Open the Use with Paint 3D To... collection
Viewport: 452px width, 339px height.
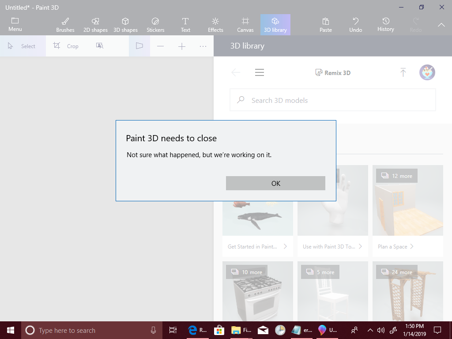pos(333,246)
